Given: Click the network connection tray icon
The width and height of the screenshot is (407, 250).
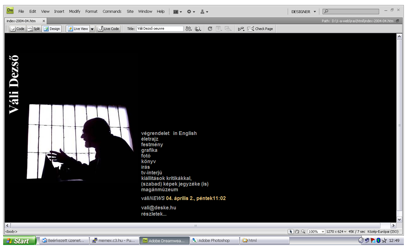Looking at the screenshot, I should [367, 240].
